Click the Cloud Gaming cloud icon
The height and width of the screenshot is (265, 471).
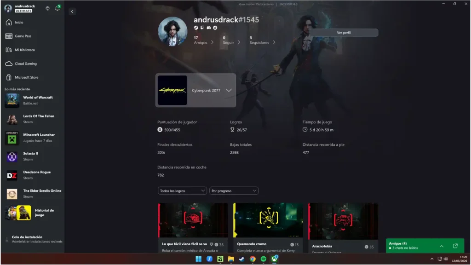point(9,63)
